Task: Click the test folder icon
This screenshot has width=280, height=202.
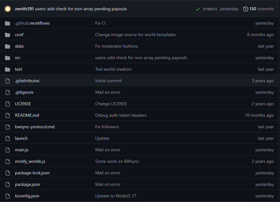Action: pos(8,69)
